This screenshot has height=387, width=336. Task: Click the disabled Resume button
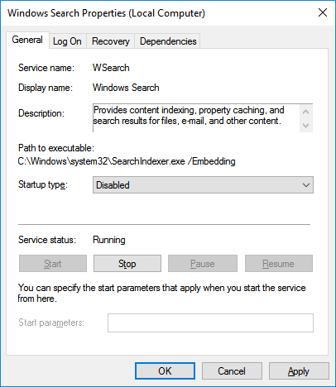[x=279, y=264]
